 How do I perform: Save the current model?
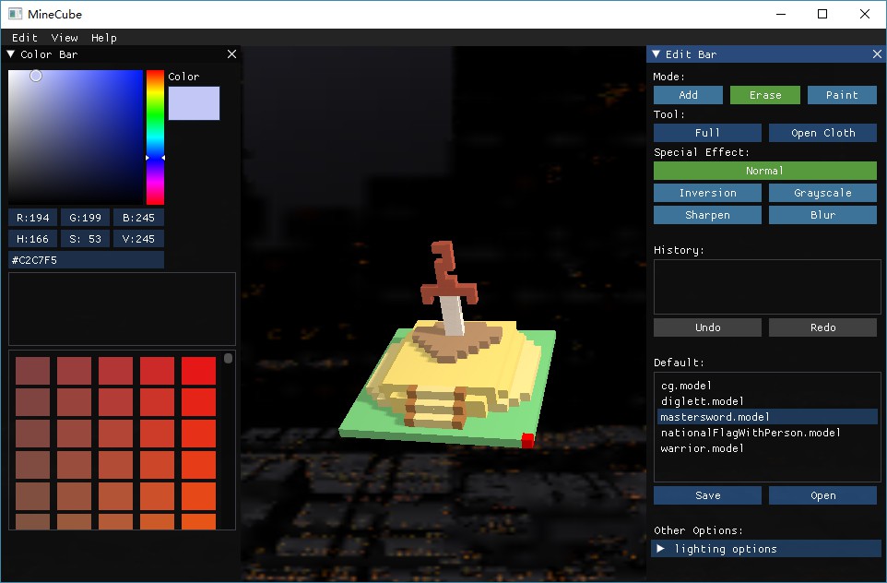click(707, 495)
